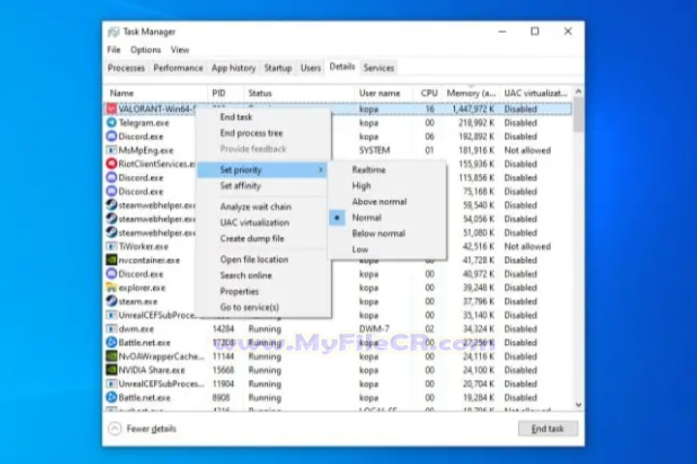The image size is (697, 464).
Task: Choose Below normal priority
Action: [387, 234]
